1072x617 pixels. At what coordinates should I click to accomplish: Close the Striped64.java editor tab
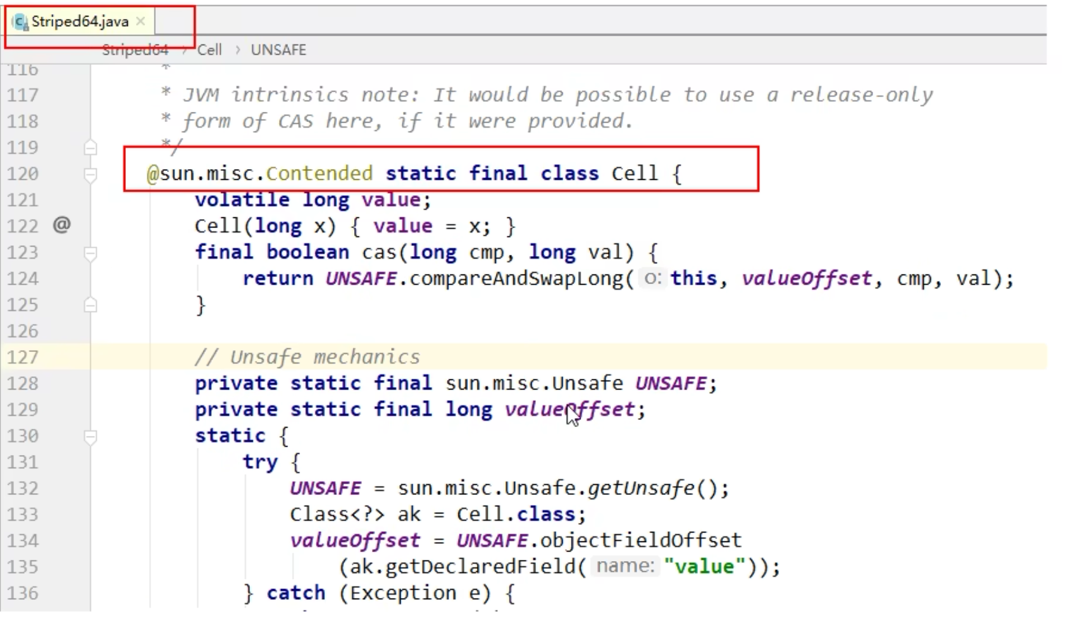coord(141,22)
